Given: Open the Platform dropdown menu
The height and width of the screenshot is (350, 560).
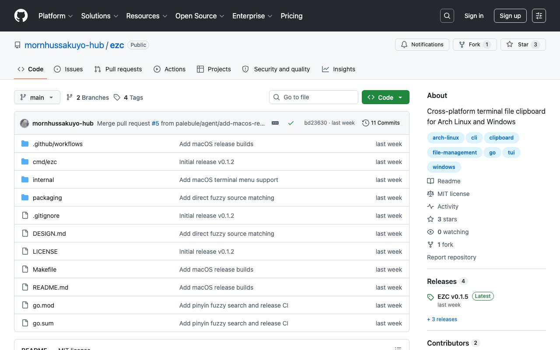Looking at the screenshot, I should 56,16.
